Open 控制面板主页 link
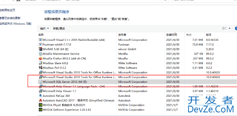Image resolution: width=237 pixels, height=116 pixels. pyautogui.click(x=7, y=10)
